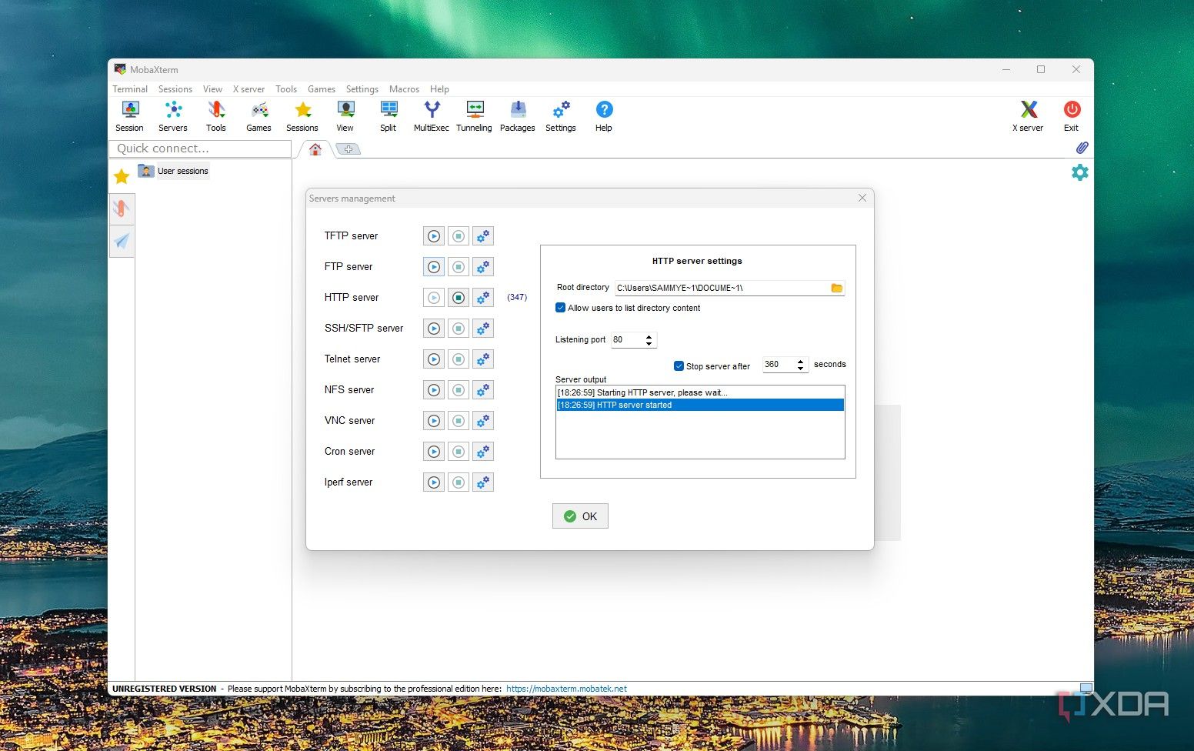The height and width of the screenshot is (751, 1194).
Task: Click the paperclip icon
Action: tap(1082, 148)
